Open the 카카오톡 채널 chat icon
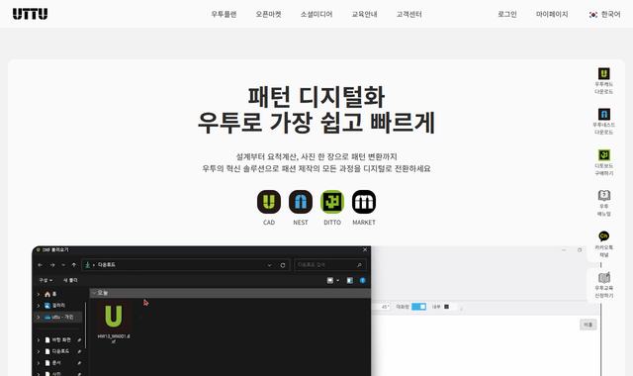Viewport: 633px width, 376px height. 604,235
